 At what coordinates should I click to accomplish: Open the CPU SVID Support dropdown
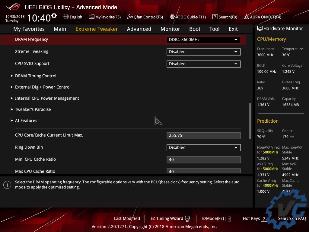coord(203,64)
